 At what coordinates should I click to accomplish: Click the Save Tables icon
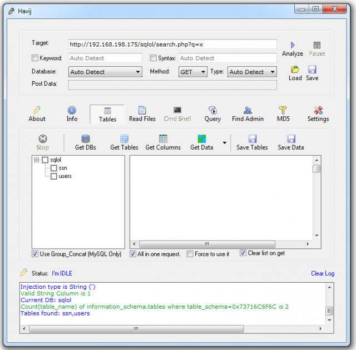point(252,139)
